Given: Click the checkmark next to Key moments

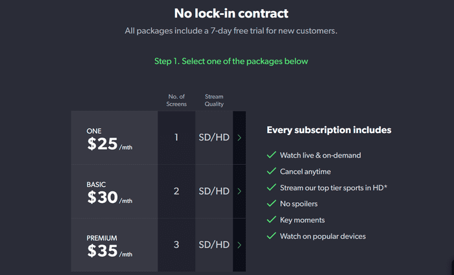Looking at the screenshot, I should pos(271,220).
